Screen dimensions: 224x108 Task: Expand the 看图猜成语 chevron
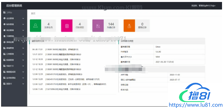click(23, 72)
